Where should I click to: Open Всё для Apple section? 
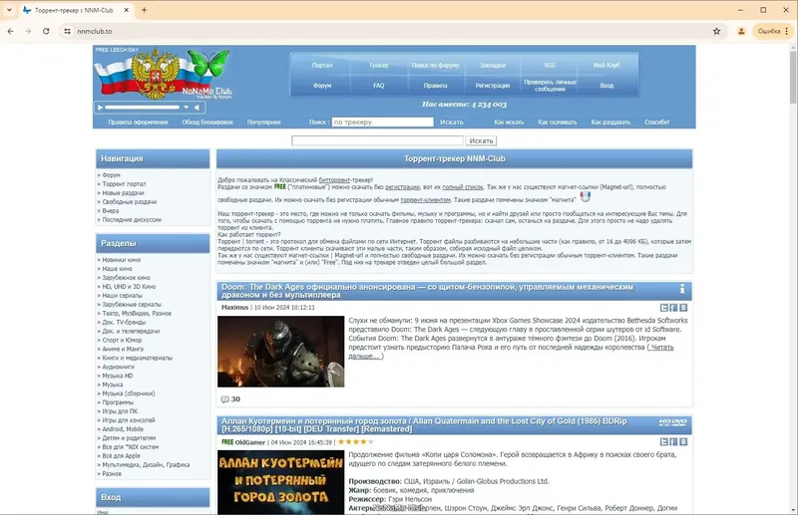(x=121, y=456)
